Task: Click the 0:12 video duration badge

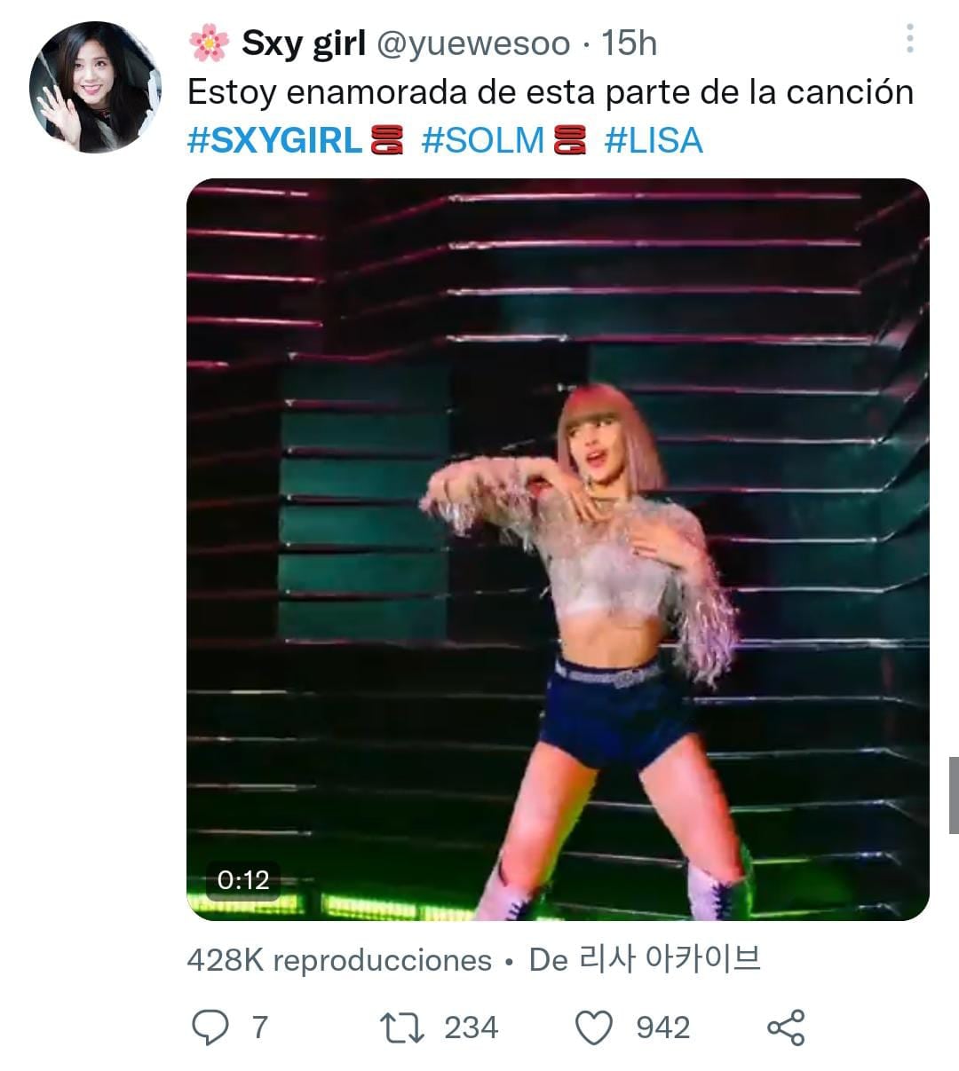Action: (x=243, y=879)
